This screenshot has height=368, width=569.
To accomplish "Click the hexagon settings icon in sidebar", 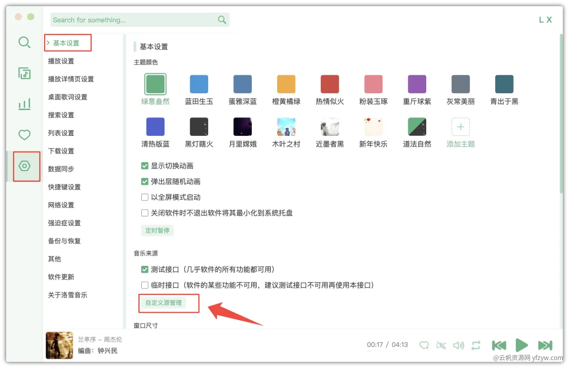I will (x=24, y=166).
